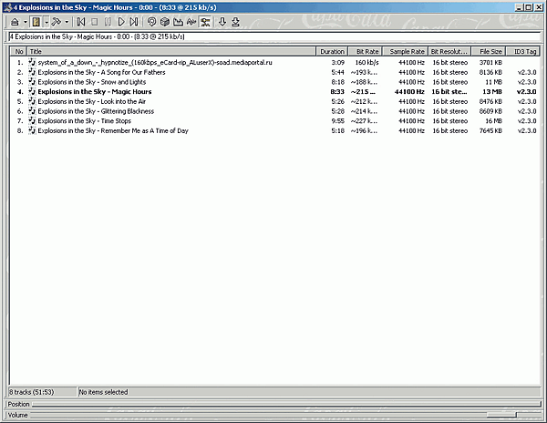Click the music note icon of Snow and Lights
The width and height of the screenshot is (547, 423).
32,82
